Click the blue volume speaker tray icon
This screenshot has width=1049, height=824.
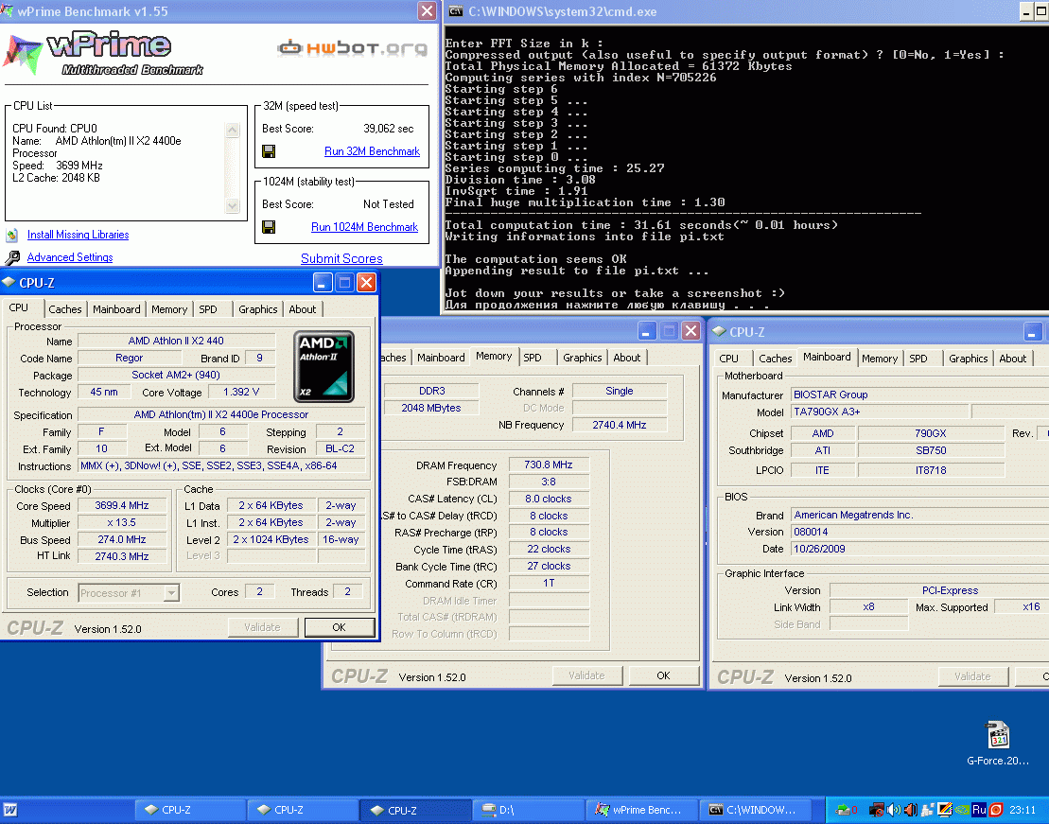[x=893, y=810]
